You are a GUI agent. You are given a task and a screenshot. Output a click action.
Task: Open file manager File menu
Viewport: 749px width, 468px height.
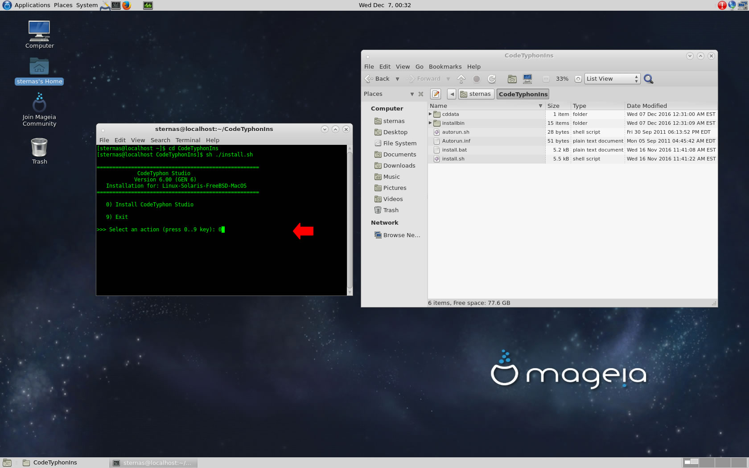(x=369, y=67)
